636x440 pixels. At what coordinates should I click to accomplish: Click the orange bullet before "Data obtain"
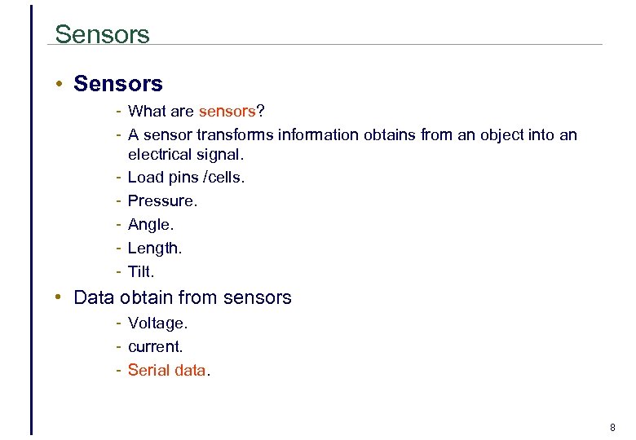pyautogui.click(x=60, y=297)
